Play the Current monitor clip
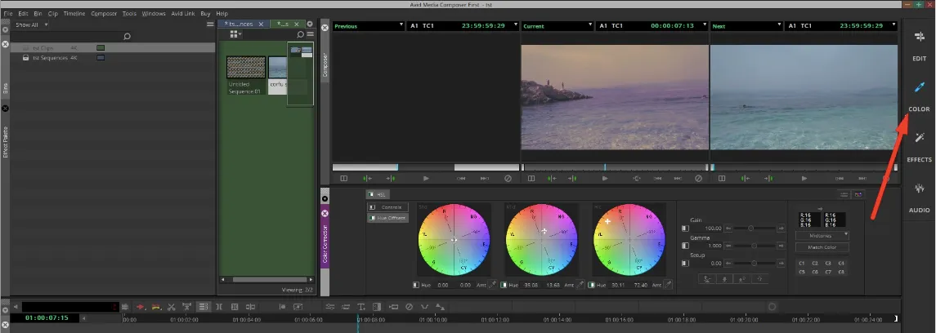 point(605,178)
